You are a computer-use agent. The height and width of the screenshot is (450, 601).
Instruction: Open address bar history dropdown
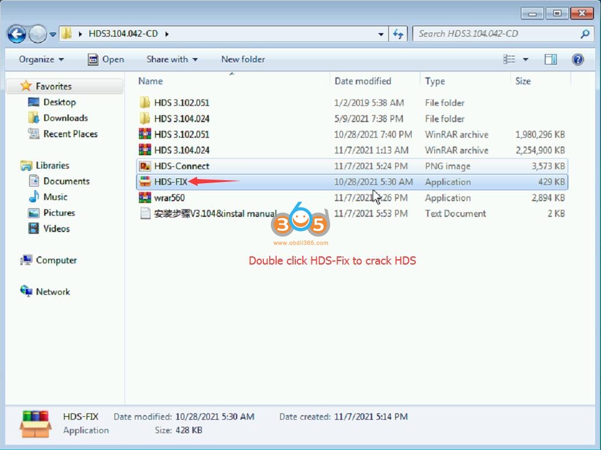tap(381, 34)
